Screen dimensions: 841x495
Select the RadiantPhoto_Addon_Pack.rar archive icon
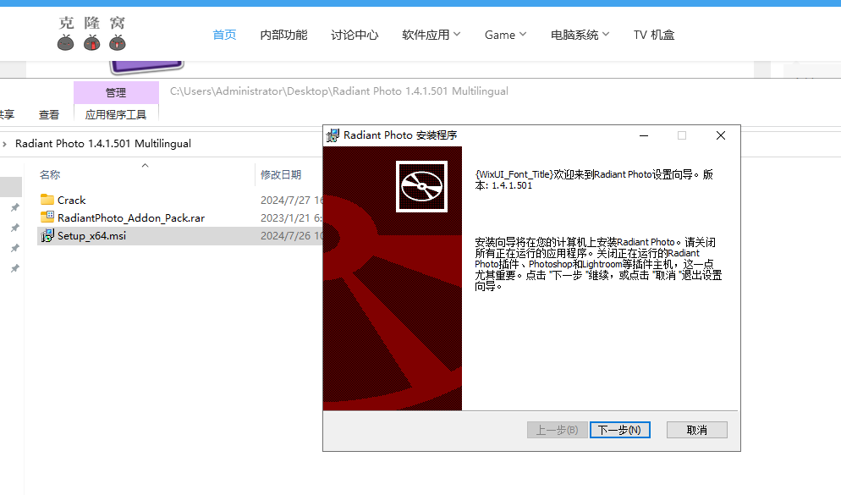[47, 217]
